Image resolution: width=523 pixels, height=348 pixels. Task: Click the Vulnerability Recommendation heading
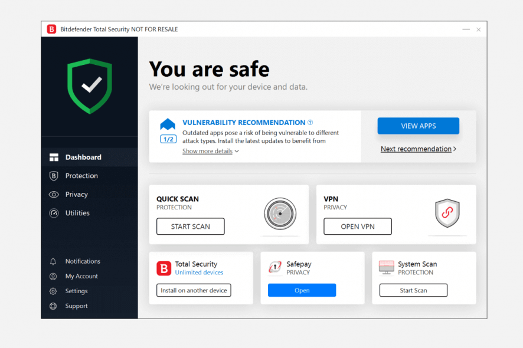pyautogui.click(x=244, y=122)
